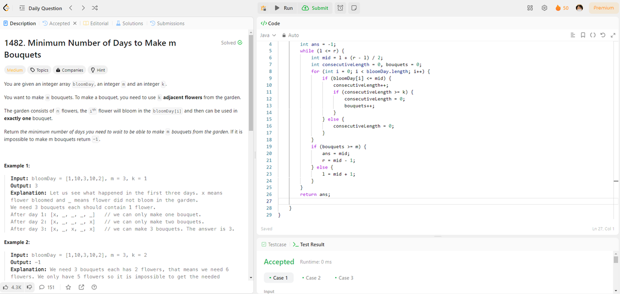The width and height of the screenshot is (620, 294).
Task: Open the Solutions tab
Action: (x=130, y=23)
